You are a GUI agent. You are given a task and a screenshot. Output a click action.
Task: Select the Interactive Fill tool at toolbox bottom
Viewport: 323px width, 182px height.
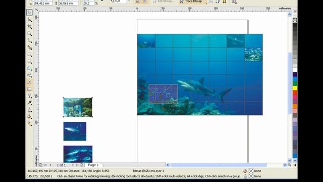pyautogui.click(x=29, y=123)
